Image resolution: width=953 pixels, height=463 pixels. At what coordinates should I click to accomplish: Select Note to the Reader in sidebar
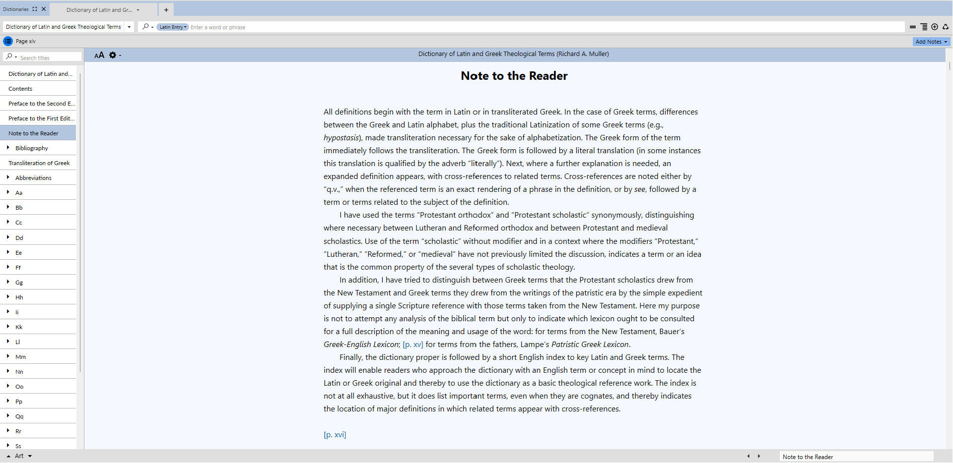coord(39,133)
